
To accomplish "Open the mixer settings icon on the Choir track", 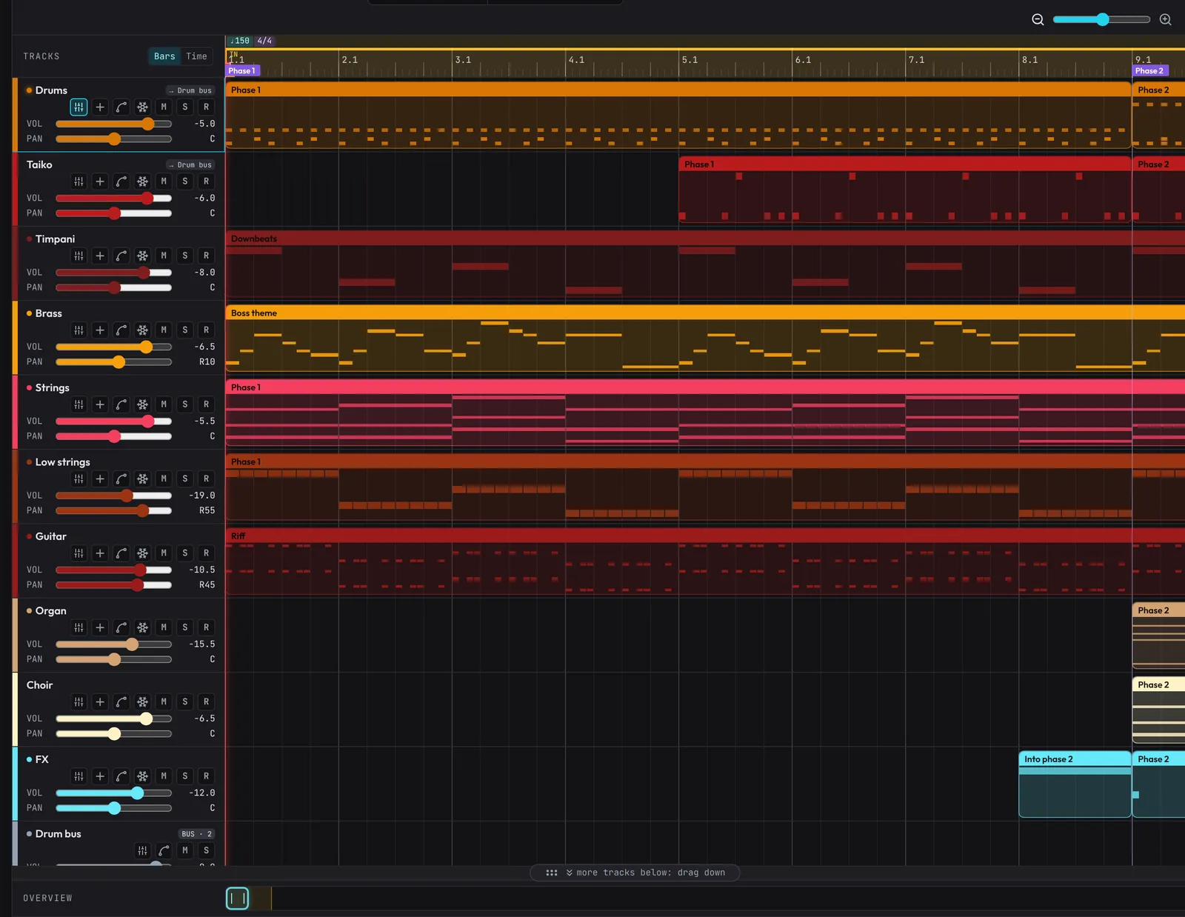I will click(79, 701).
